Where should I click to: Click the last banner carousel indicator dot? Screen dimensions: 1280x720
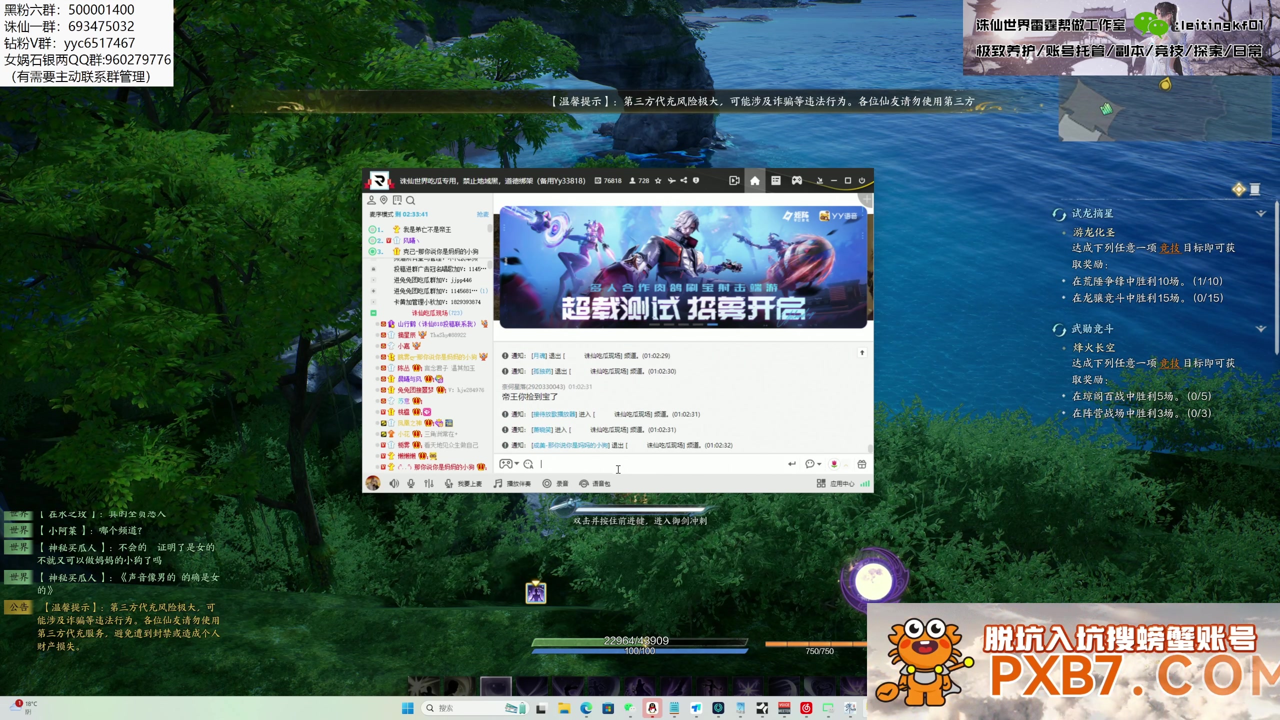click(712, 325)
